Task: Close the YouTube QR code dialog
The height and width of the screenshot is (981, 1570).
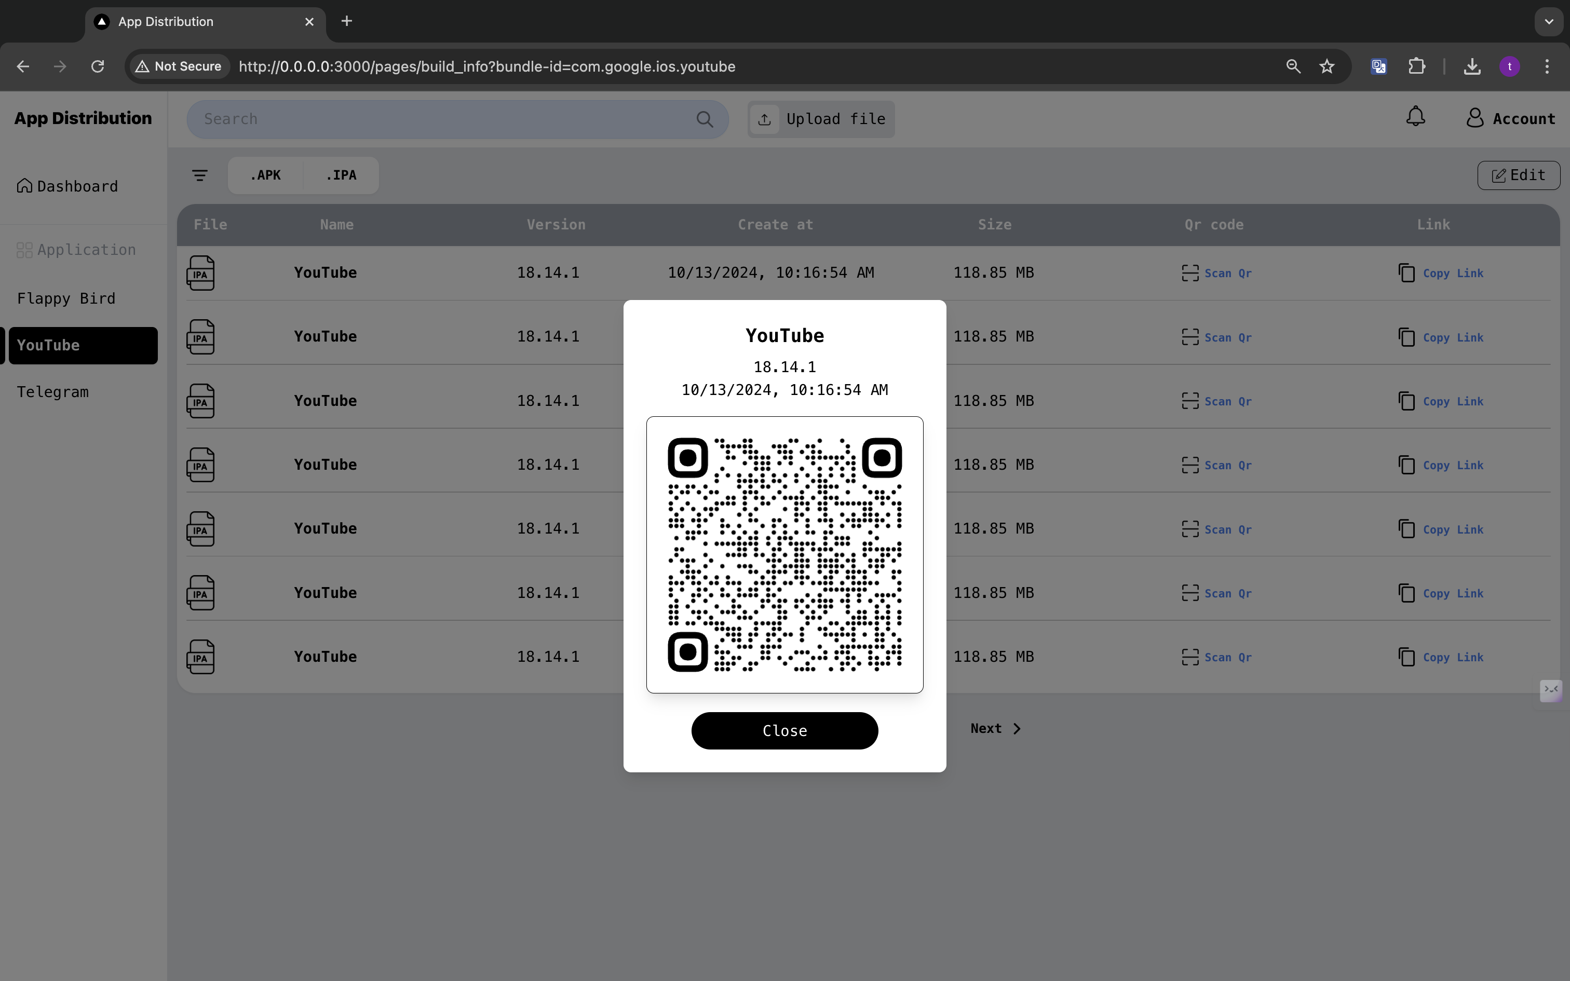Action: 784,730
